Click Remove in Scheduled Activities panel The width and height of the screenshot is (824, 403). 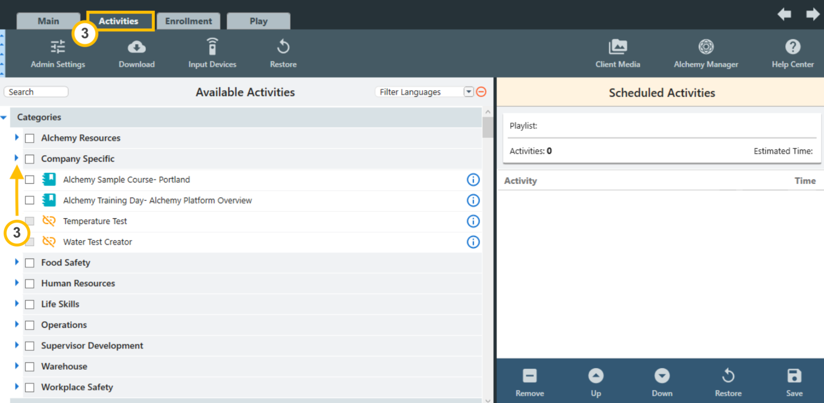pos(529,381)
